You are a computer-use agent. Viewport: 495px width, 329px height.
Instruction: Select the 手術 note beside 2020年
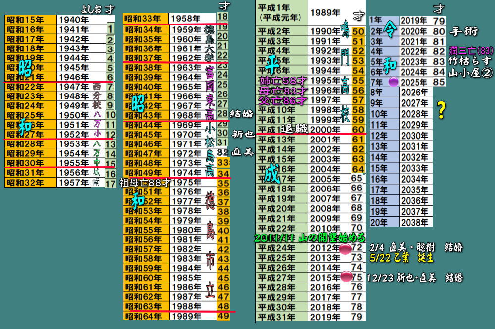pyautogui.click(x=464, y=32)
